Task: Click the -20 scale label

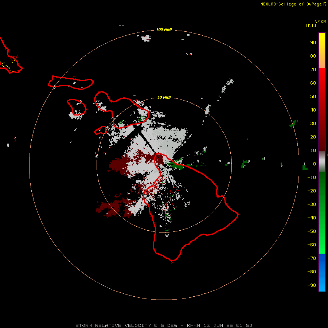Action: [x=312, y=191]
